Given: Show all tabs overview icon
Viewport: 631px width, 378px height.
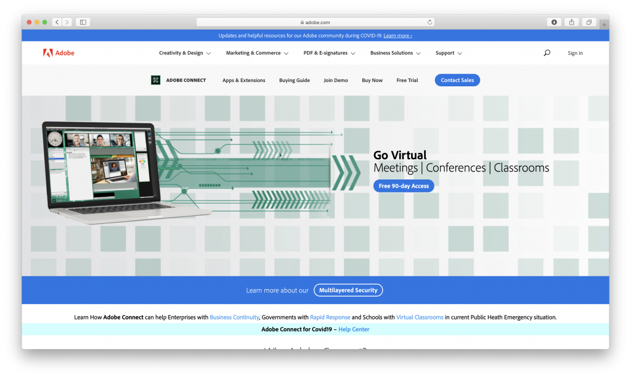Looking at the screenshot, I should coord(588,22).
